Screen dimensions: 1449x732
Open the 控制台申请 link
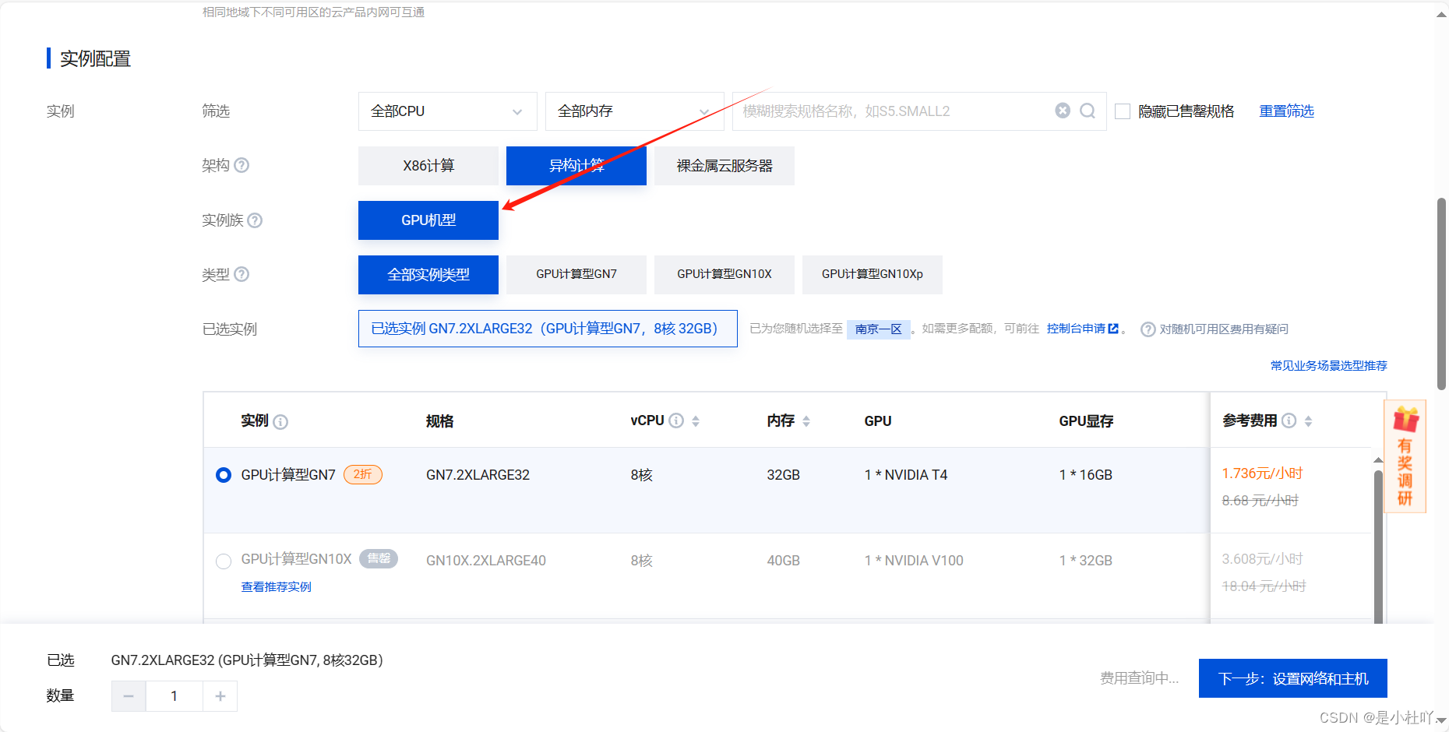click(x=1076, y=329)
